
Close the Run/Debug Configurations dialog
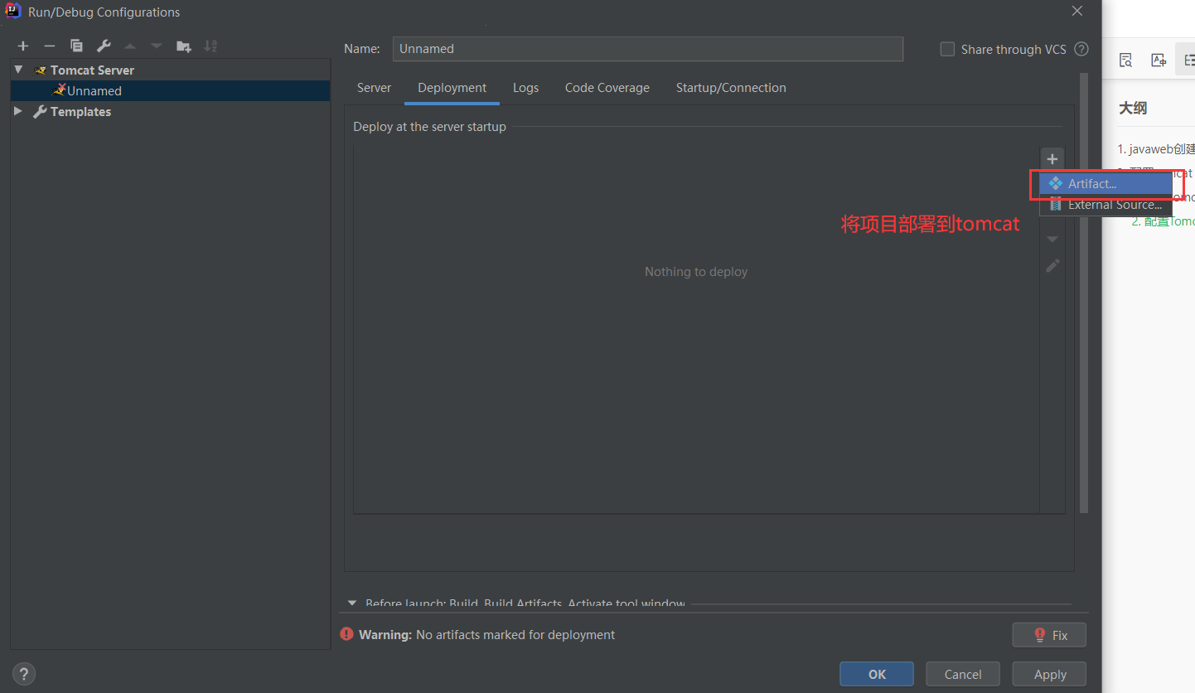(1076, 12)
